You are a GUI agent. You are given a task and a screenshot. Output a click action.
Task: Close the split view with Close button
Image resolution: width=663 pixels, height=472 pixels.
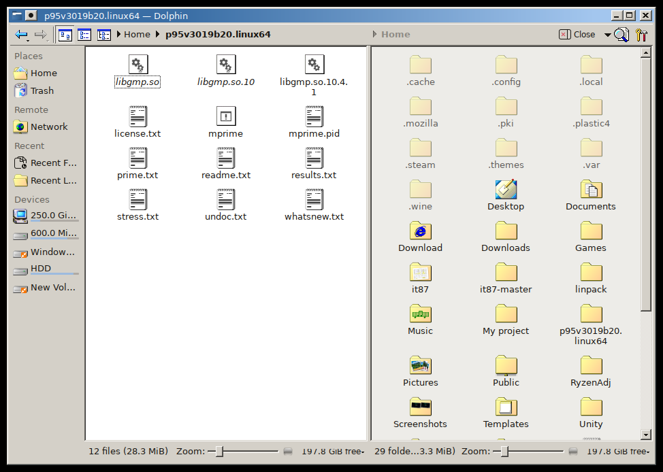(577, 35)
